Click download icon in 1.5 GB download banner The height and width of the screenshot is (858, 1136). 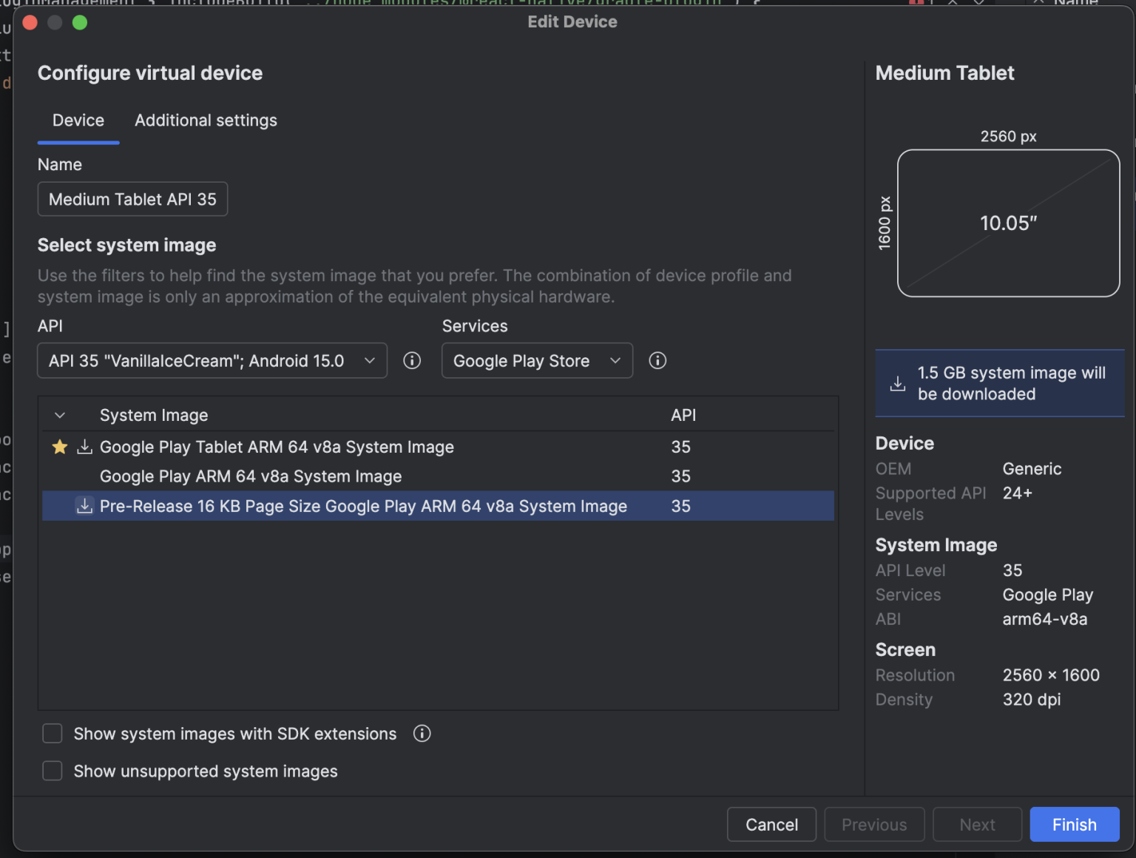tap(897, 383)
